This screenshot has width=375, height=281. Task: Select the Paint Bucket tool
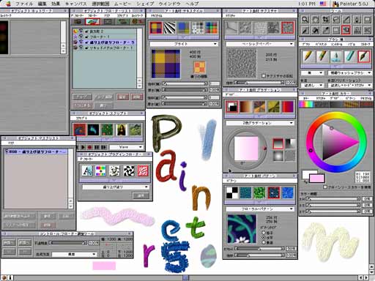tap(315, 30)
